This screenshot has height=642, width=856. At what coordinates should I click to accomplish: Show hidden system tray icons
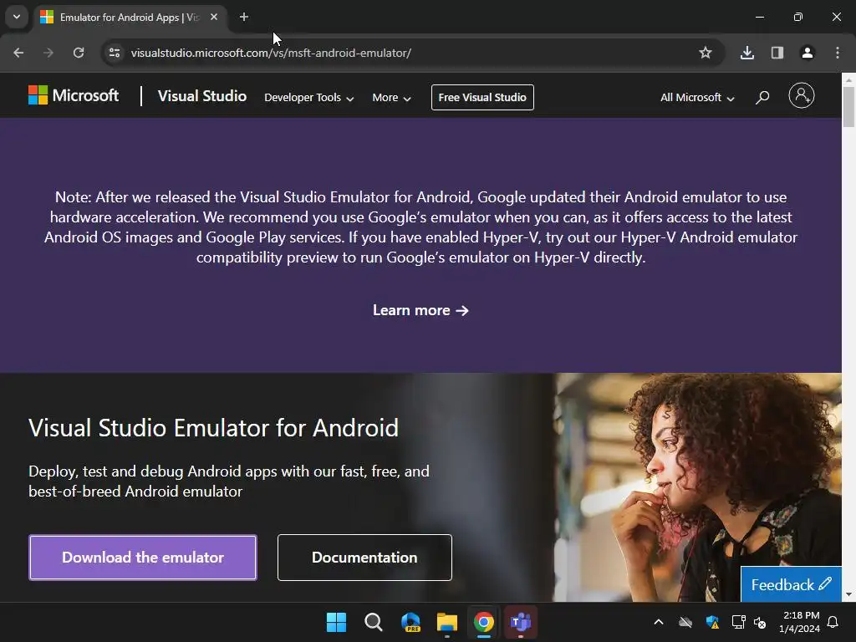pos(659,622)
